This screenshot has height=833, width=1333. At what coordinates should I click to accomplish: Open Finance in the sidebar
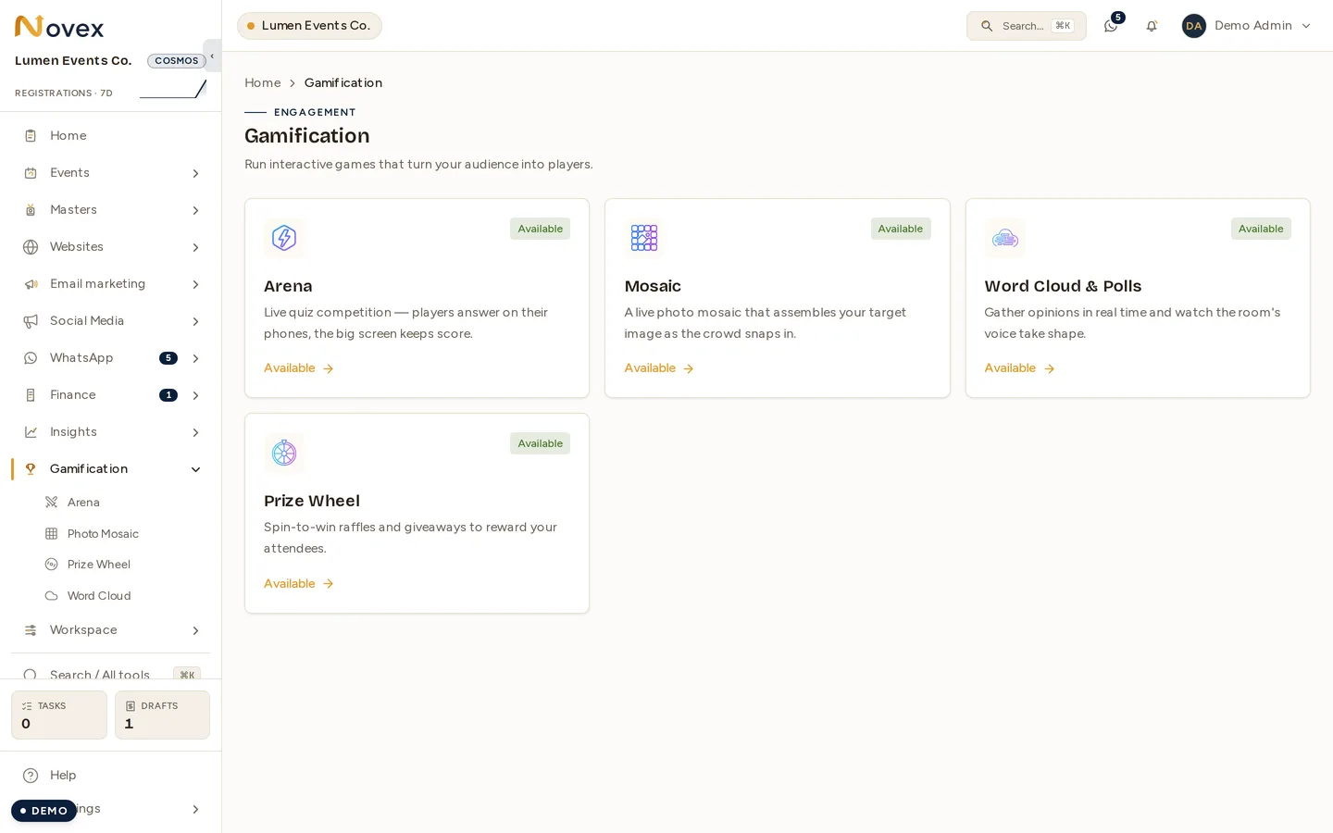(x=110, y=395)
